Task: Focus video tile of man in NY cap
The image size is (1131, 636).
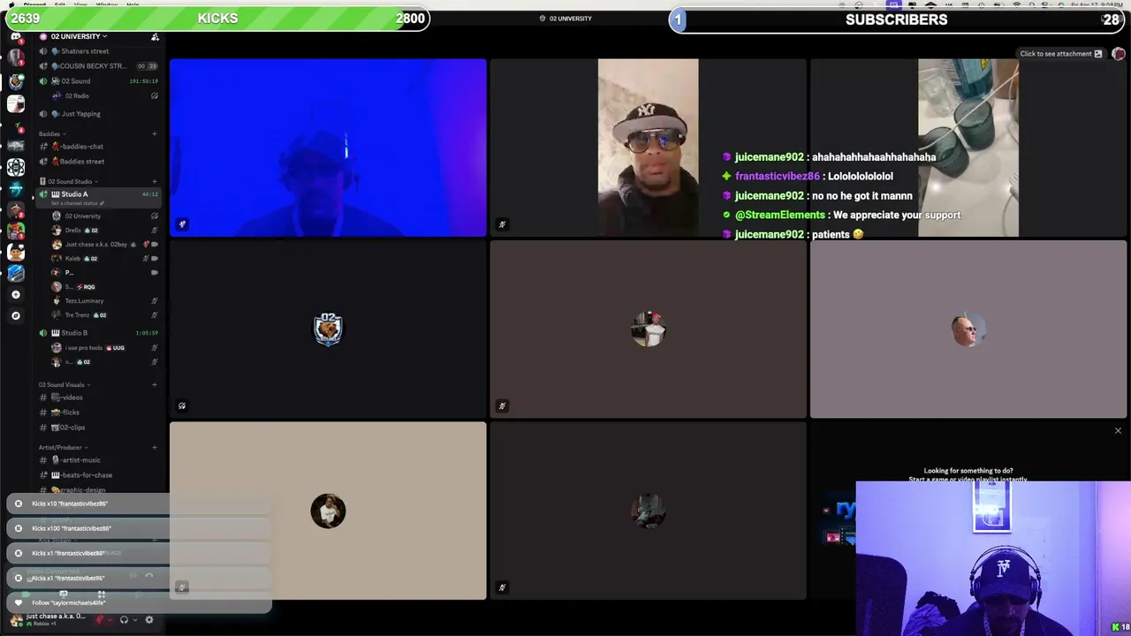Action: click(x=648, y=148)
